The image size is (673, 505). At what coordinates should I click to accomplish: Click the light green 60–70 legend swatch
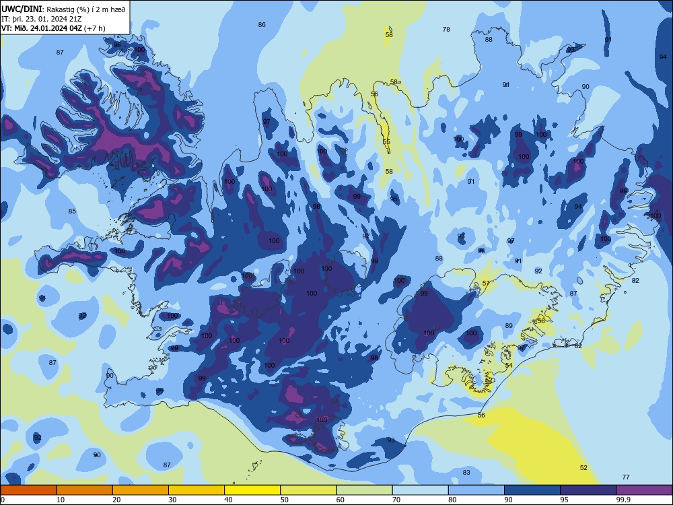(364, 490)
